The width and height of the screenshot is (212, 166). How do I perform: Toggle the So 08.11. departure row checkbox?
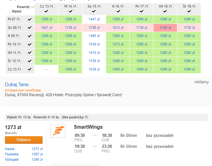(30, 28)
